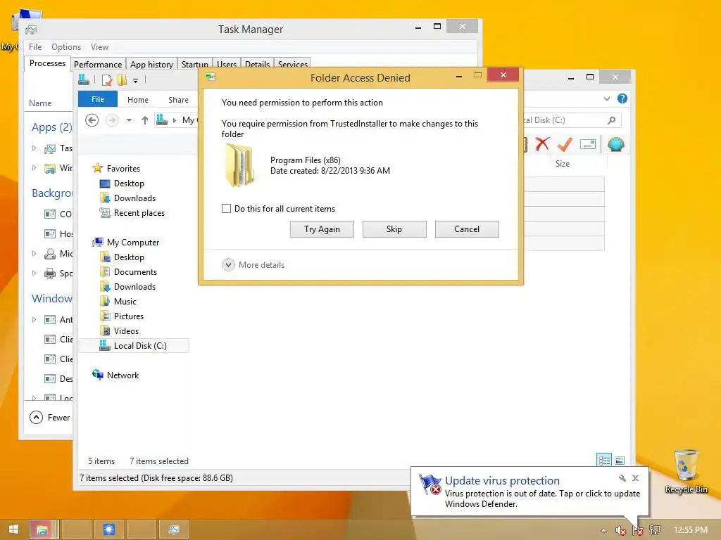Select My Computer in navigation pane
The height and width of the screenshot is (540, 721).
click(133, 242)
